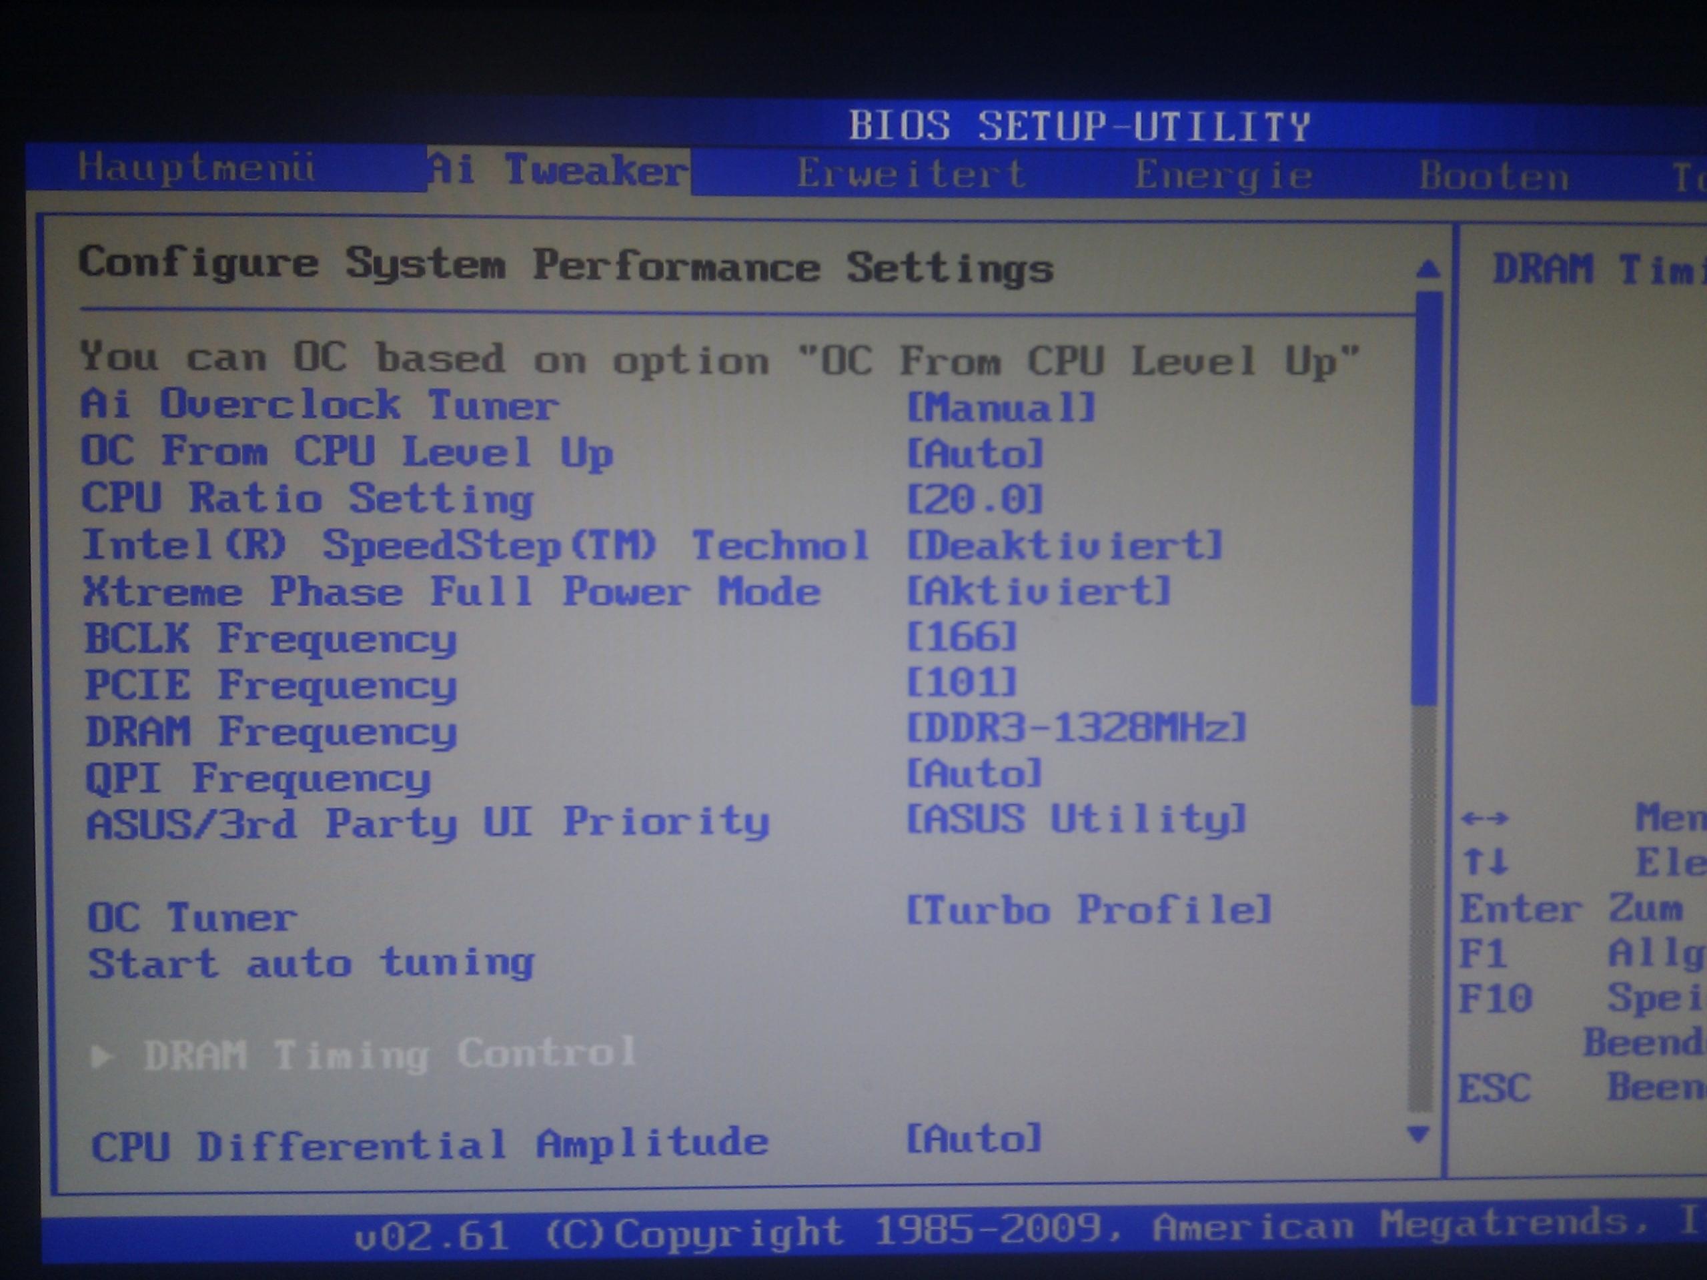Viewport: 1707px width, 1280px height.
Task: Click the vertical scrollbar thumb
Action: (x=1428, y=498)
